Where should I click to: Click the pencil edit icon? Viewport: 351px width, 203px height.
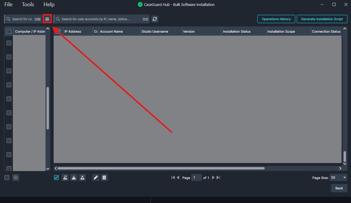coord(95,177)
